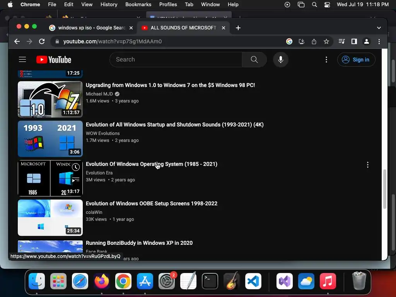Open Chrome's three-dot menu
This screenshot has height=297, width=396.
pos(379,41)
